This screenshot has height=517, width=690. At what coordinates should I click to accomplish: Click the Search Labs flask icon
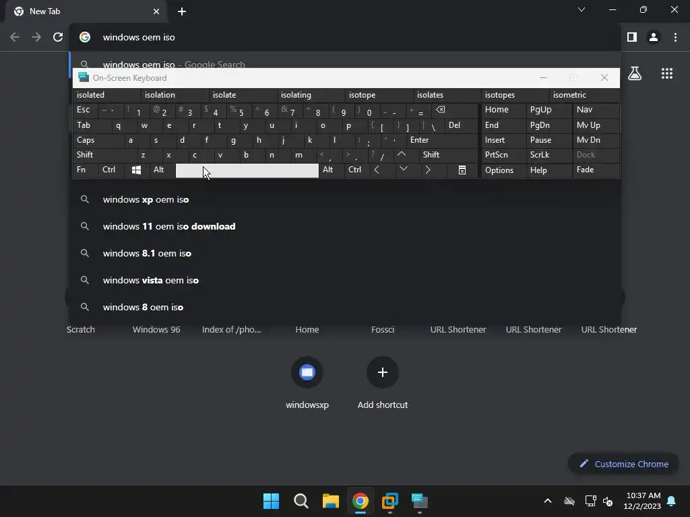click(635, 73)
